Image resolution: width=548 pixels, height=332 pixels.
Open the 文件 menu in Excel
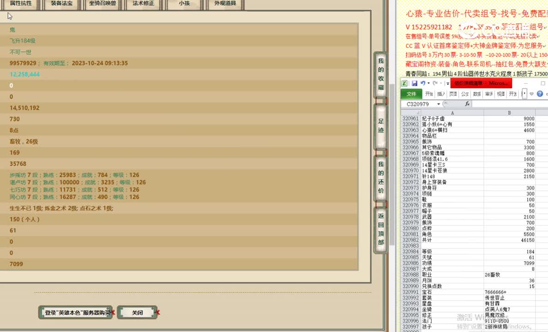(412, 93)
